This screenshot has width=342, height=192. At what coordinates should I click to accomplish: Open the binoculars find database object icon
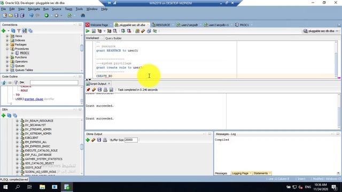tap(83, 15)
